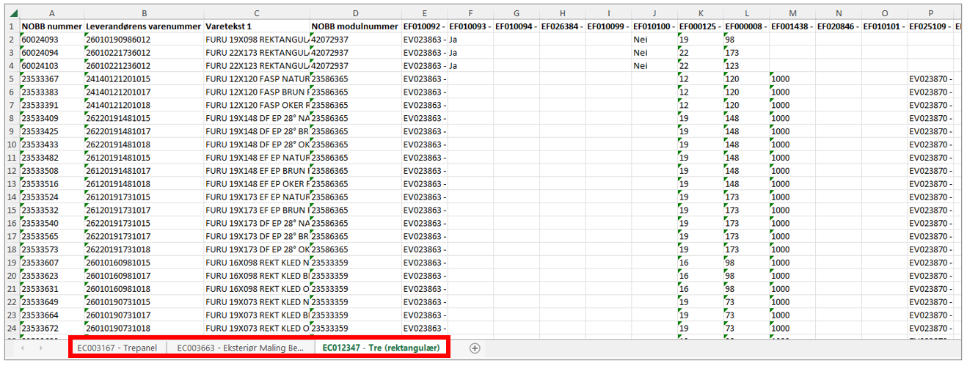Click the previous sheet navigation arrow
967x366 pixels.
(23, 348)
